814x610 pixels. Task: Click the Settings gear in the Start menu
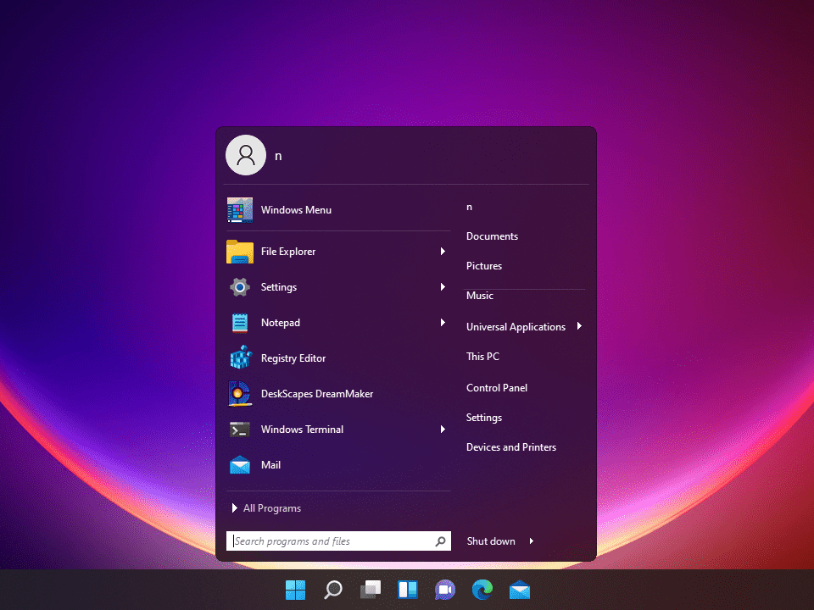pyautogui.click(x=279, y=286)
